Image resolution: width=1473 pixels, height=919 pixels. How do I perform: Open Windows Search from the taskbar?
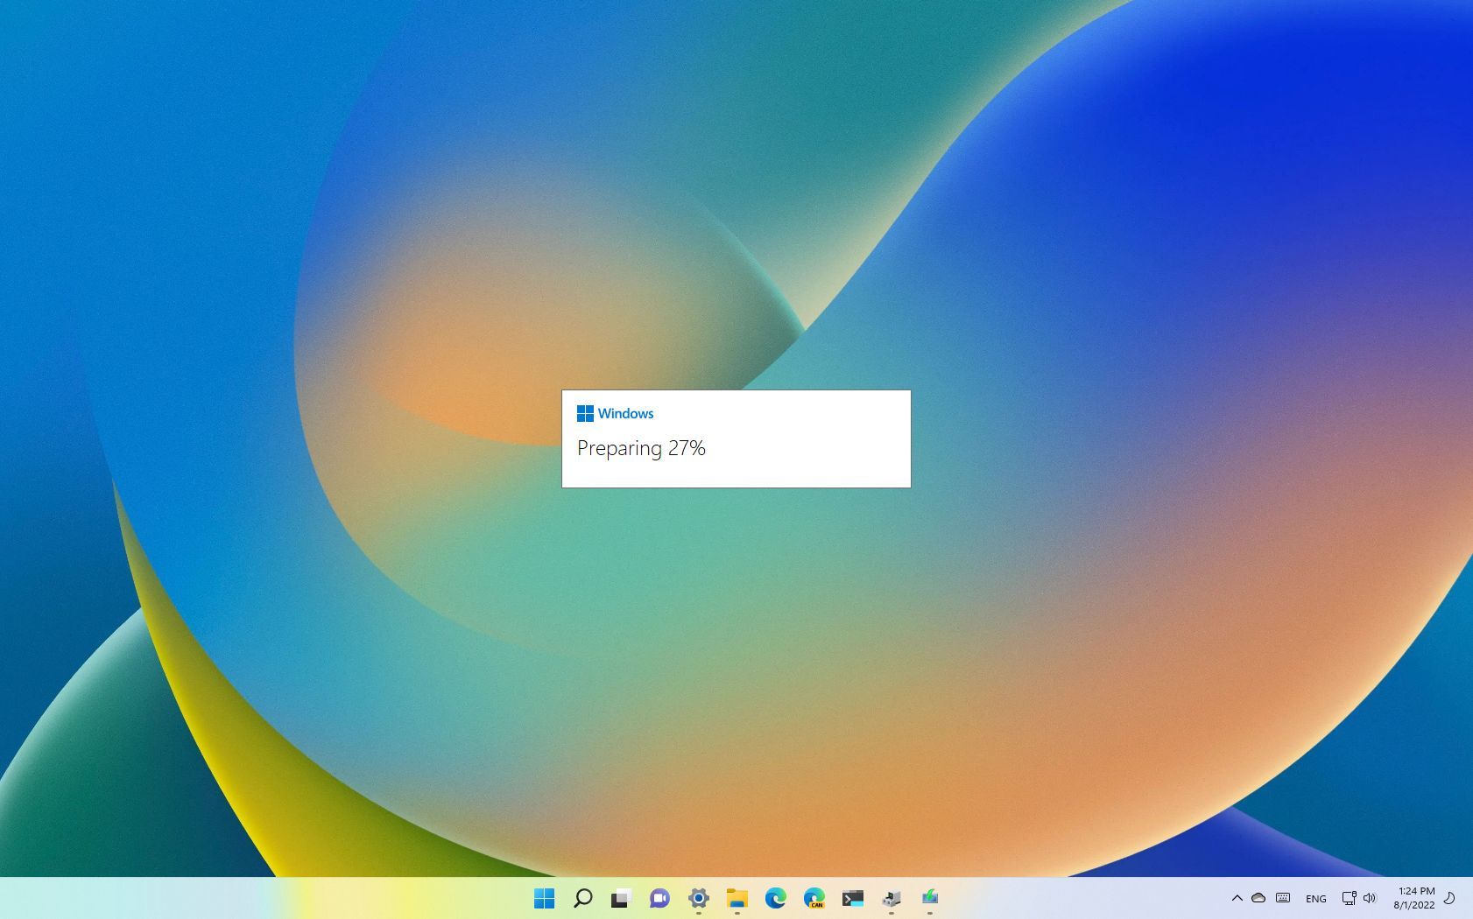tap(582, 898)
